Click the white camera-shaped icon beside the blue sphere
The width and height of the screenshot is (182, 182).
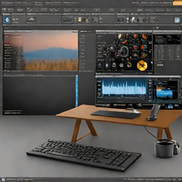point(114,65)
